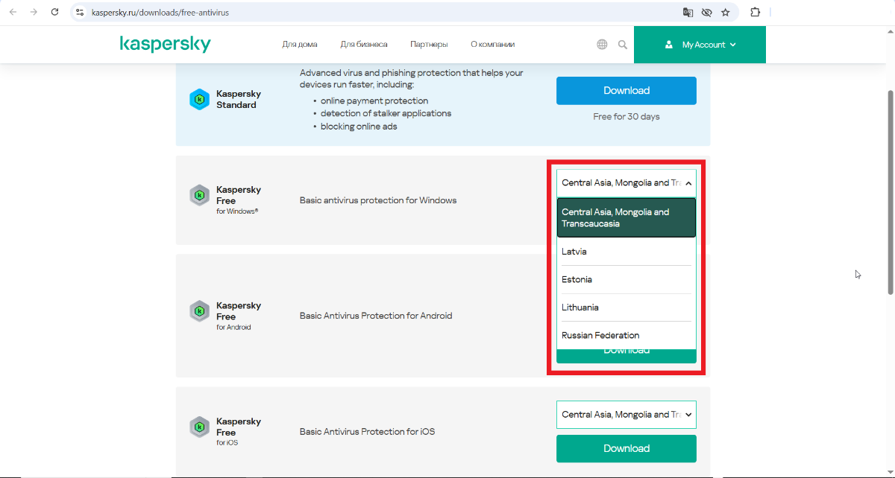Click 'Basic Antivirus Protection for Android' text
Image resolution: width=895 pixels, height=478 pixels.
click(x=376, y=316)
